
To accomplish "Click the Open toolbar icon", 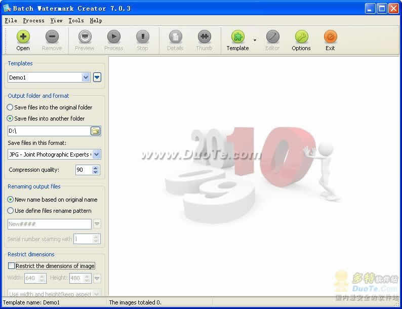I will pos(23,37).
